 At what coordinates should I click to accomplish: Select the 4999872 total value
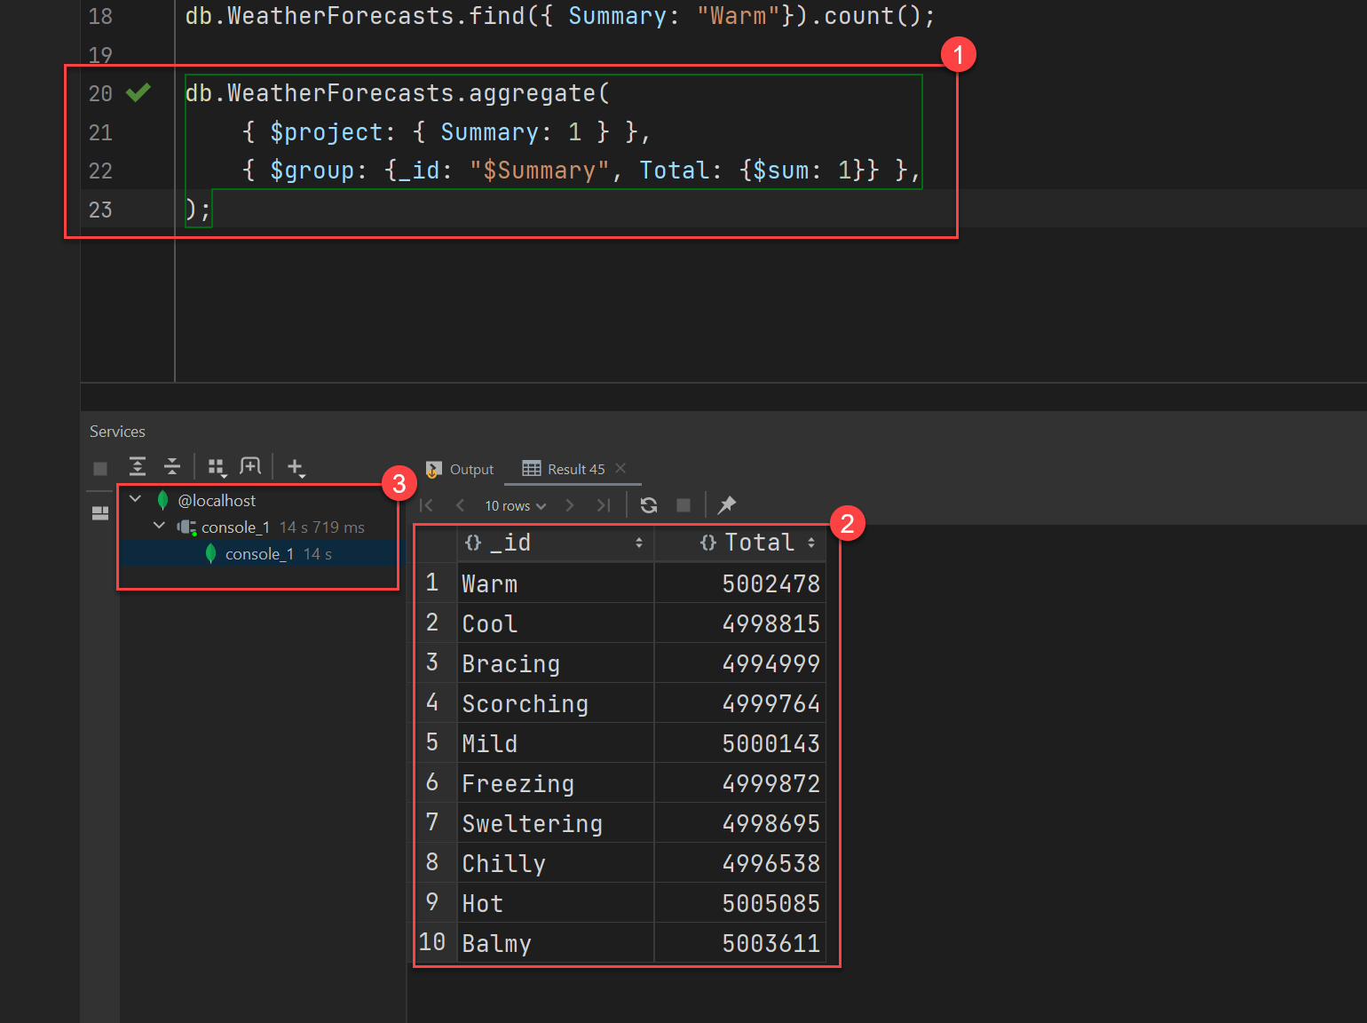tap(740, 783)
